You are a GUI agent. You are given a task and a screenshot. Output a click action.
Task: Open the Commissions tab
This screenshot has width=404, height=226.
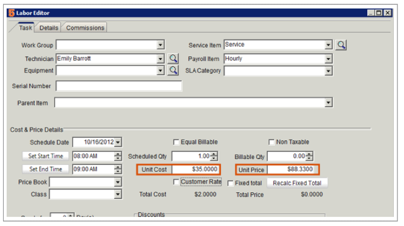click(x=85, y=28)
